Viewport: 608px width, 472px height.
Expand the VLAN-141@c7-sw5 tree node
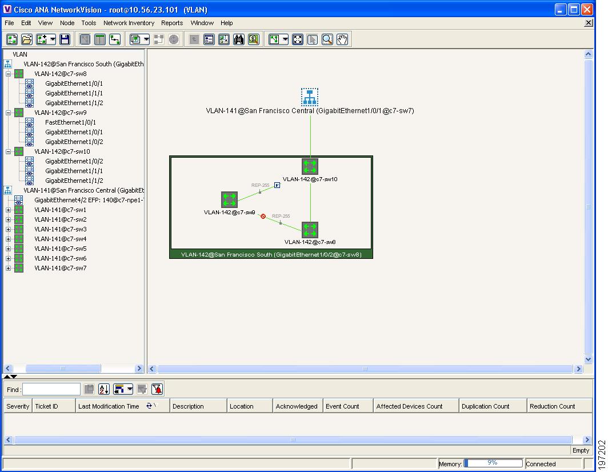point(8,249)
